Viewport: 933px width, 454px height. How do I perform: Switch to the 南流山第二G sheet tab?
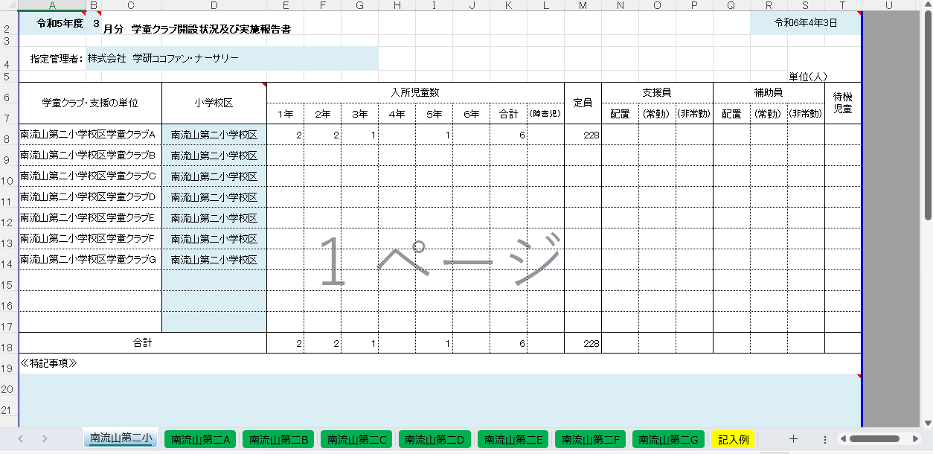[669, 440]
